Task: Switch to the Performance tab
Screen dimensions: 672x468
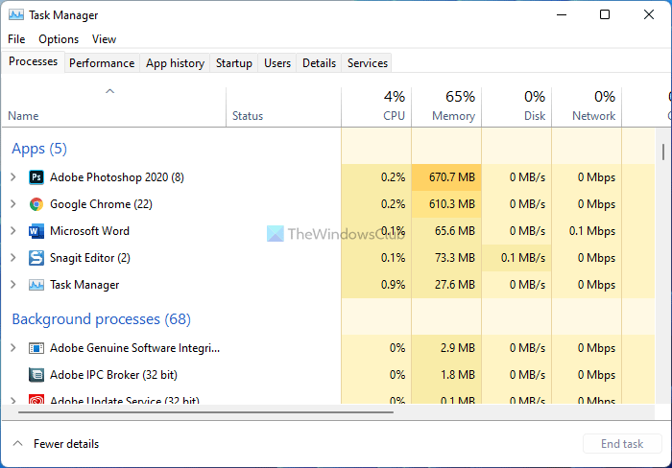Action: pyautogui.click(x=102, y=63)
